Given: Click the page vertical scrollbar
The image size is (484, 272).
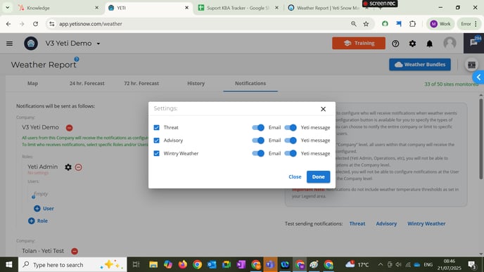Looking at the screenshot, I should (x=480, y=138).
